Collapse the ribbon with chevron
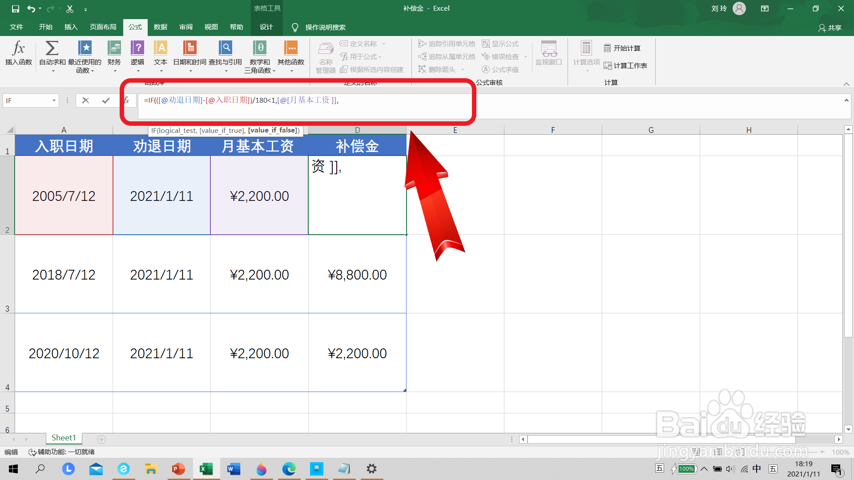Screen dimensions: 854x480 pos(846,84)
